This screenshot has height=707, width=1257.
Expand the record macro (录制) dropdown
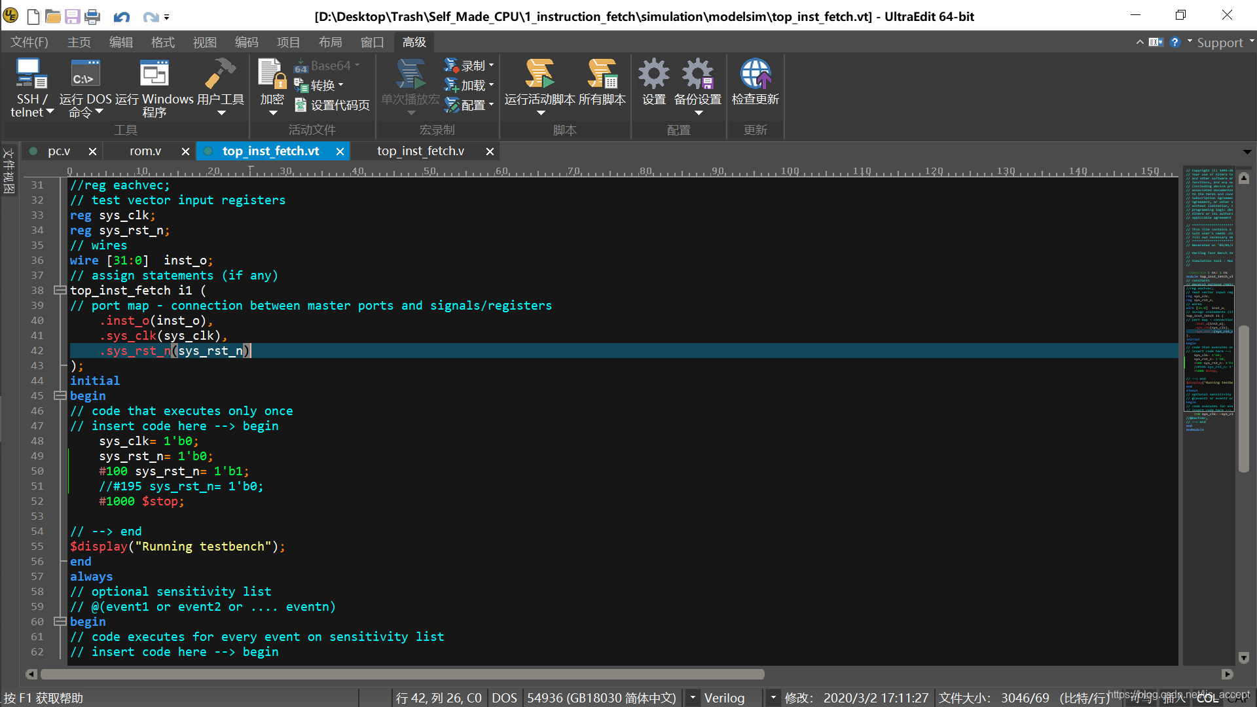tap(491, 65)
